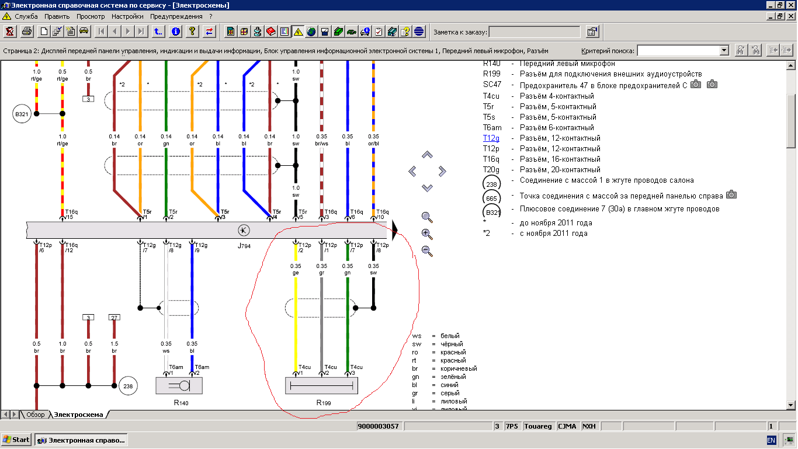Click the exit icon with red X

9,31
